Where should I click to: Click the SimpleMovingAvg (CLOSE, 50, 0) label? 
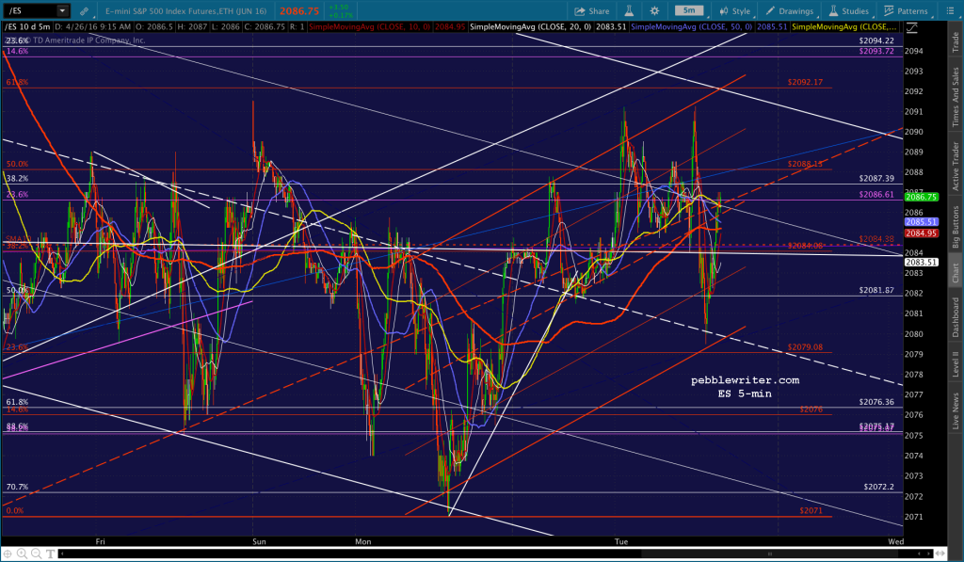tap(692, 27)
